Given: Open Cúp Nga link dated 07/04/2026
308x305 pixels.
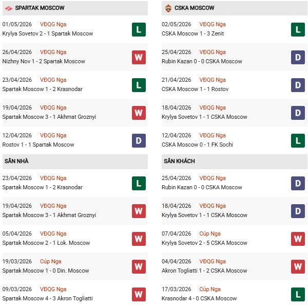Looking at the screenshot, I should click(210, 234).
